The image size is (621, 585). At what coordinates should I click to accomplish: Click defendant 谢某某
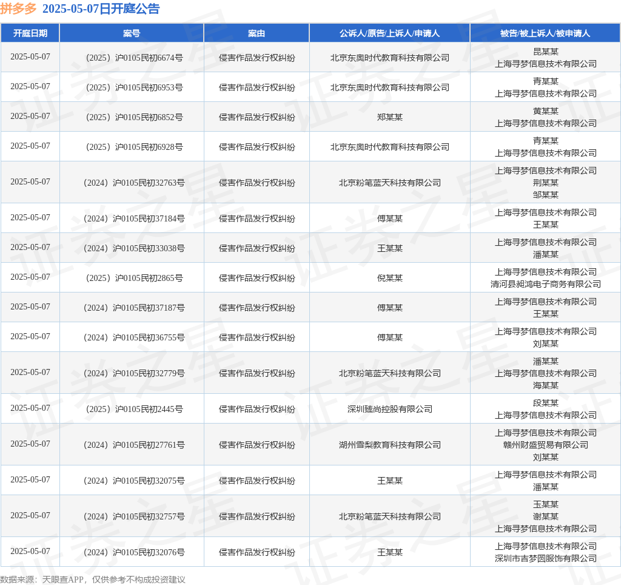pos(545,516)
